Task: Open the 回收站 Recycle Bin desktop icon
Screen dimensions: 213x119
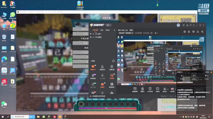Action: point(4,38)
